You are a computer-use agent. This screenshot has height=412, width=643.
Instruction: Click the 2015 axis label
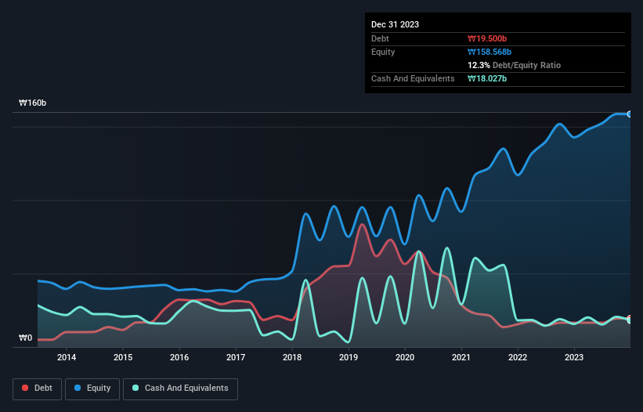click(123, 357)
